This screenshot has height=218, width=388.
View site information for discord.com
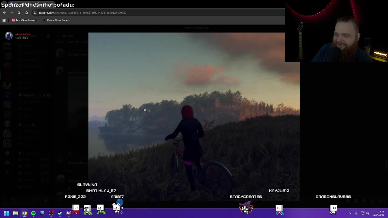[35, 13]
